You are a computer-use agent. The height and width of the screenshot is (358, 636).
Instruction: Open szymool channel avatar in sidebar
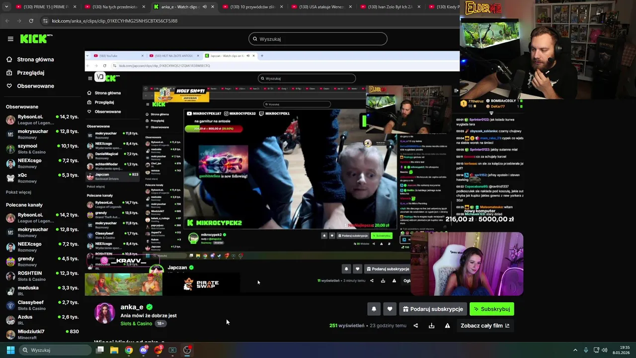pyautogui.click(x=10, y=149)
